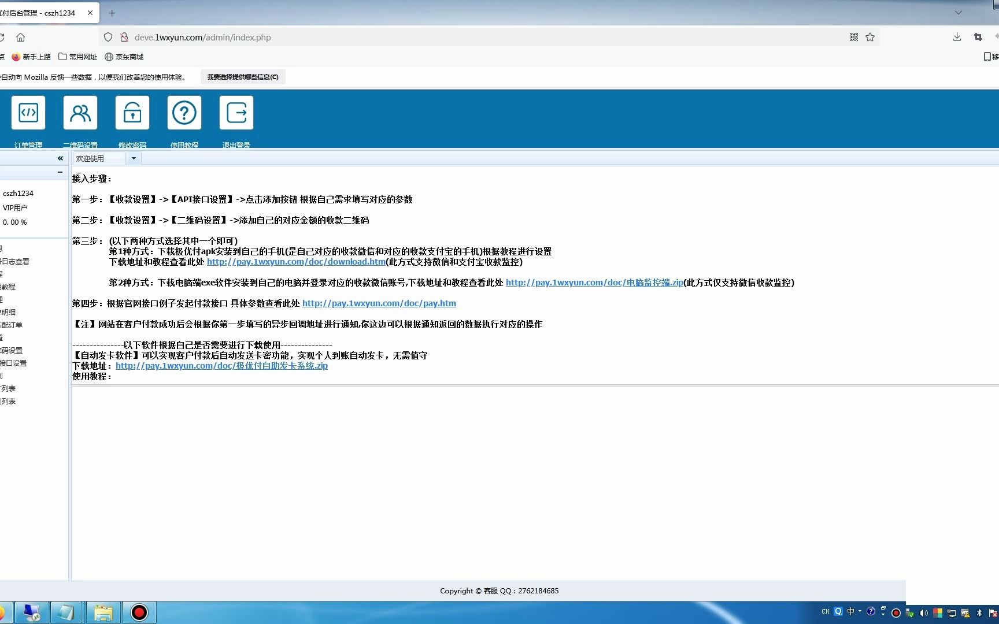
Task: Click the 0.00 % rate value
Action: [14, 222]
